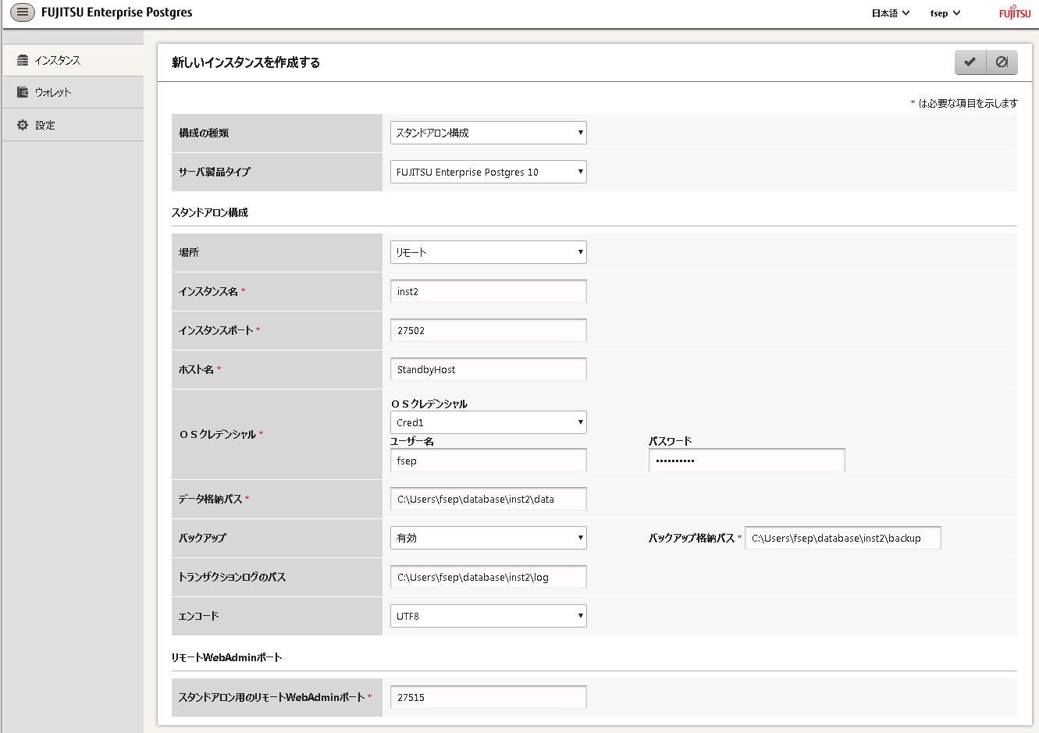Click the トランザクションログのパス row label

click(233, 577)
